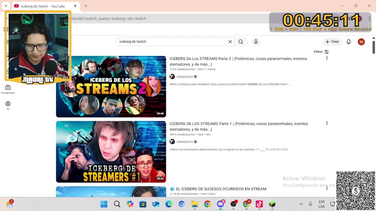Show hidden system tray icons
This screenshot has height=211, width=376.
click(301, 204)
